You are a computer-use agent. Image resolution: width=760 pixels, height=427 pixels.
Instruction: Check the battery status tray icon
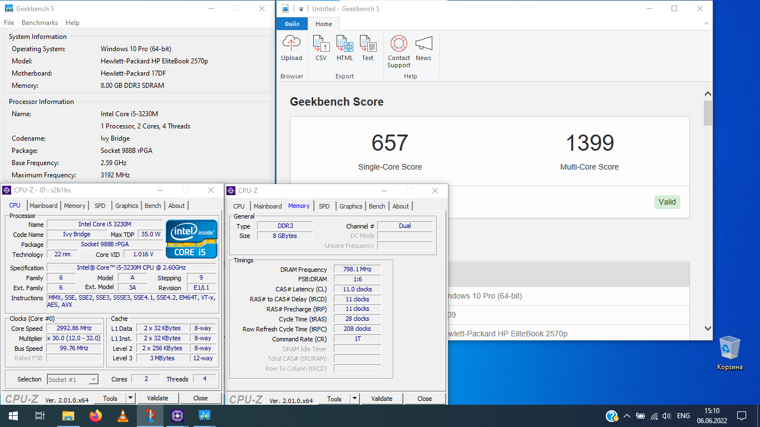click(640, 416)
